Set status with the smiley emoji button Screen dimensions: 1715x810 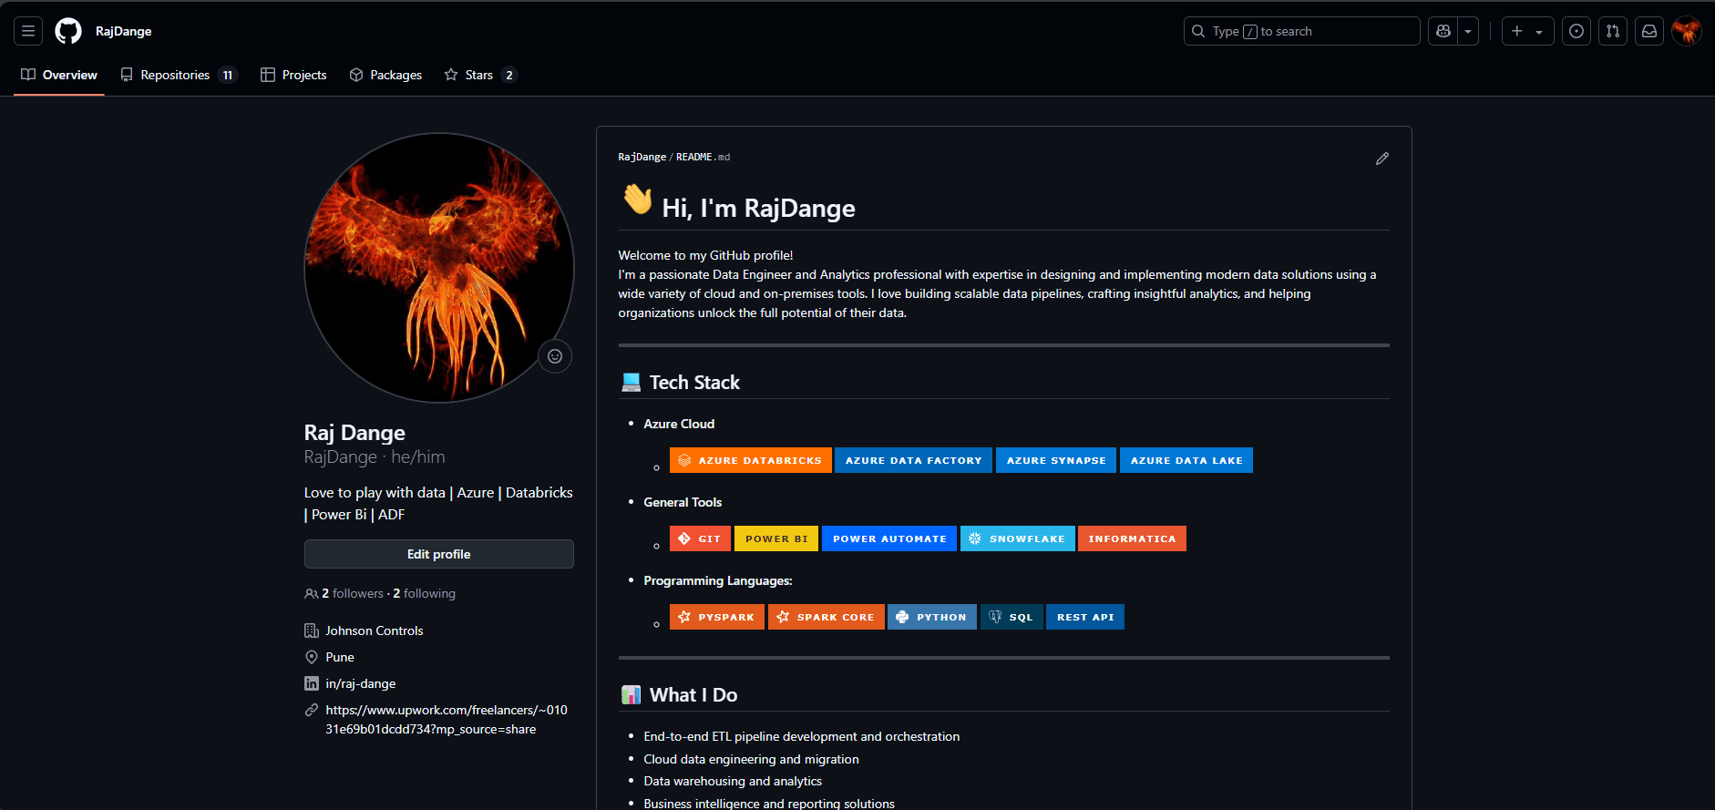pyautogui.click(x=555, y=356)
